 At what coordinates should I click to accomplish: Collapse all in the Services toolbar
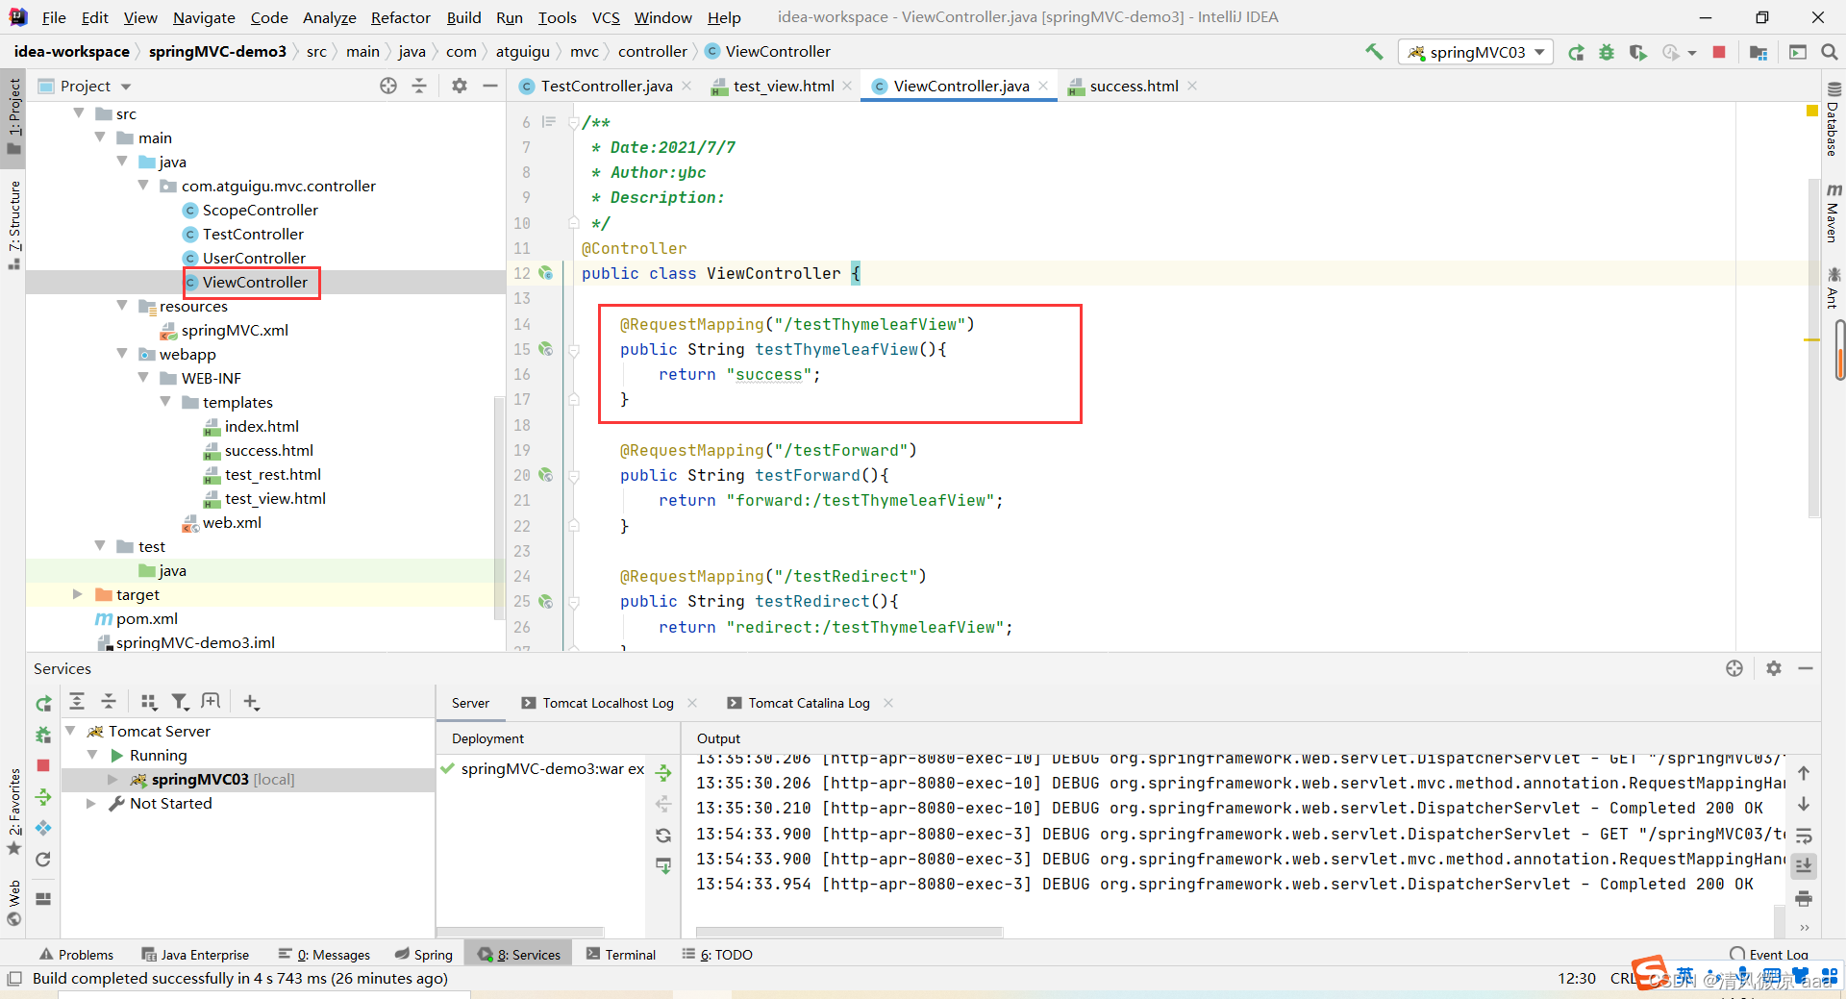click(x=109, y=702)
